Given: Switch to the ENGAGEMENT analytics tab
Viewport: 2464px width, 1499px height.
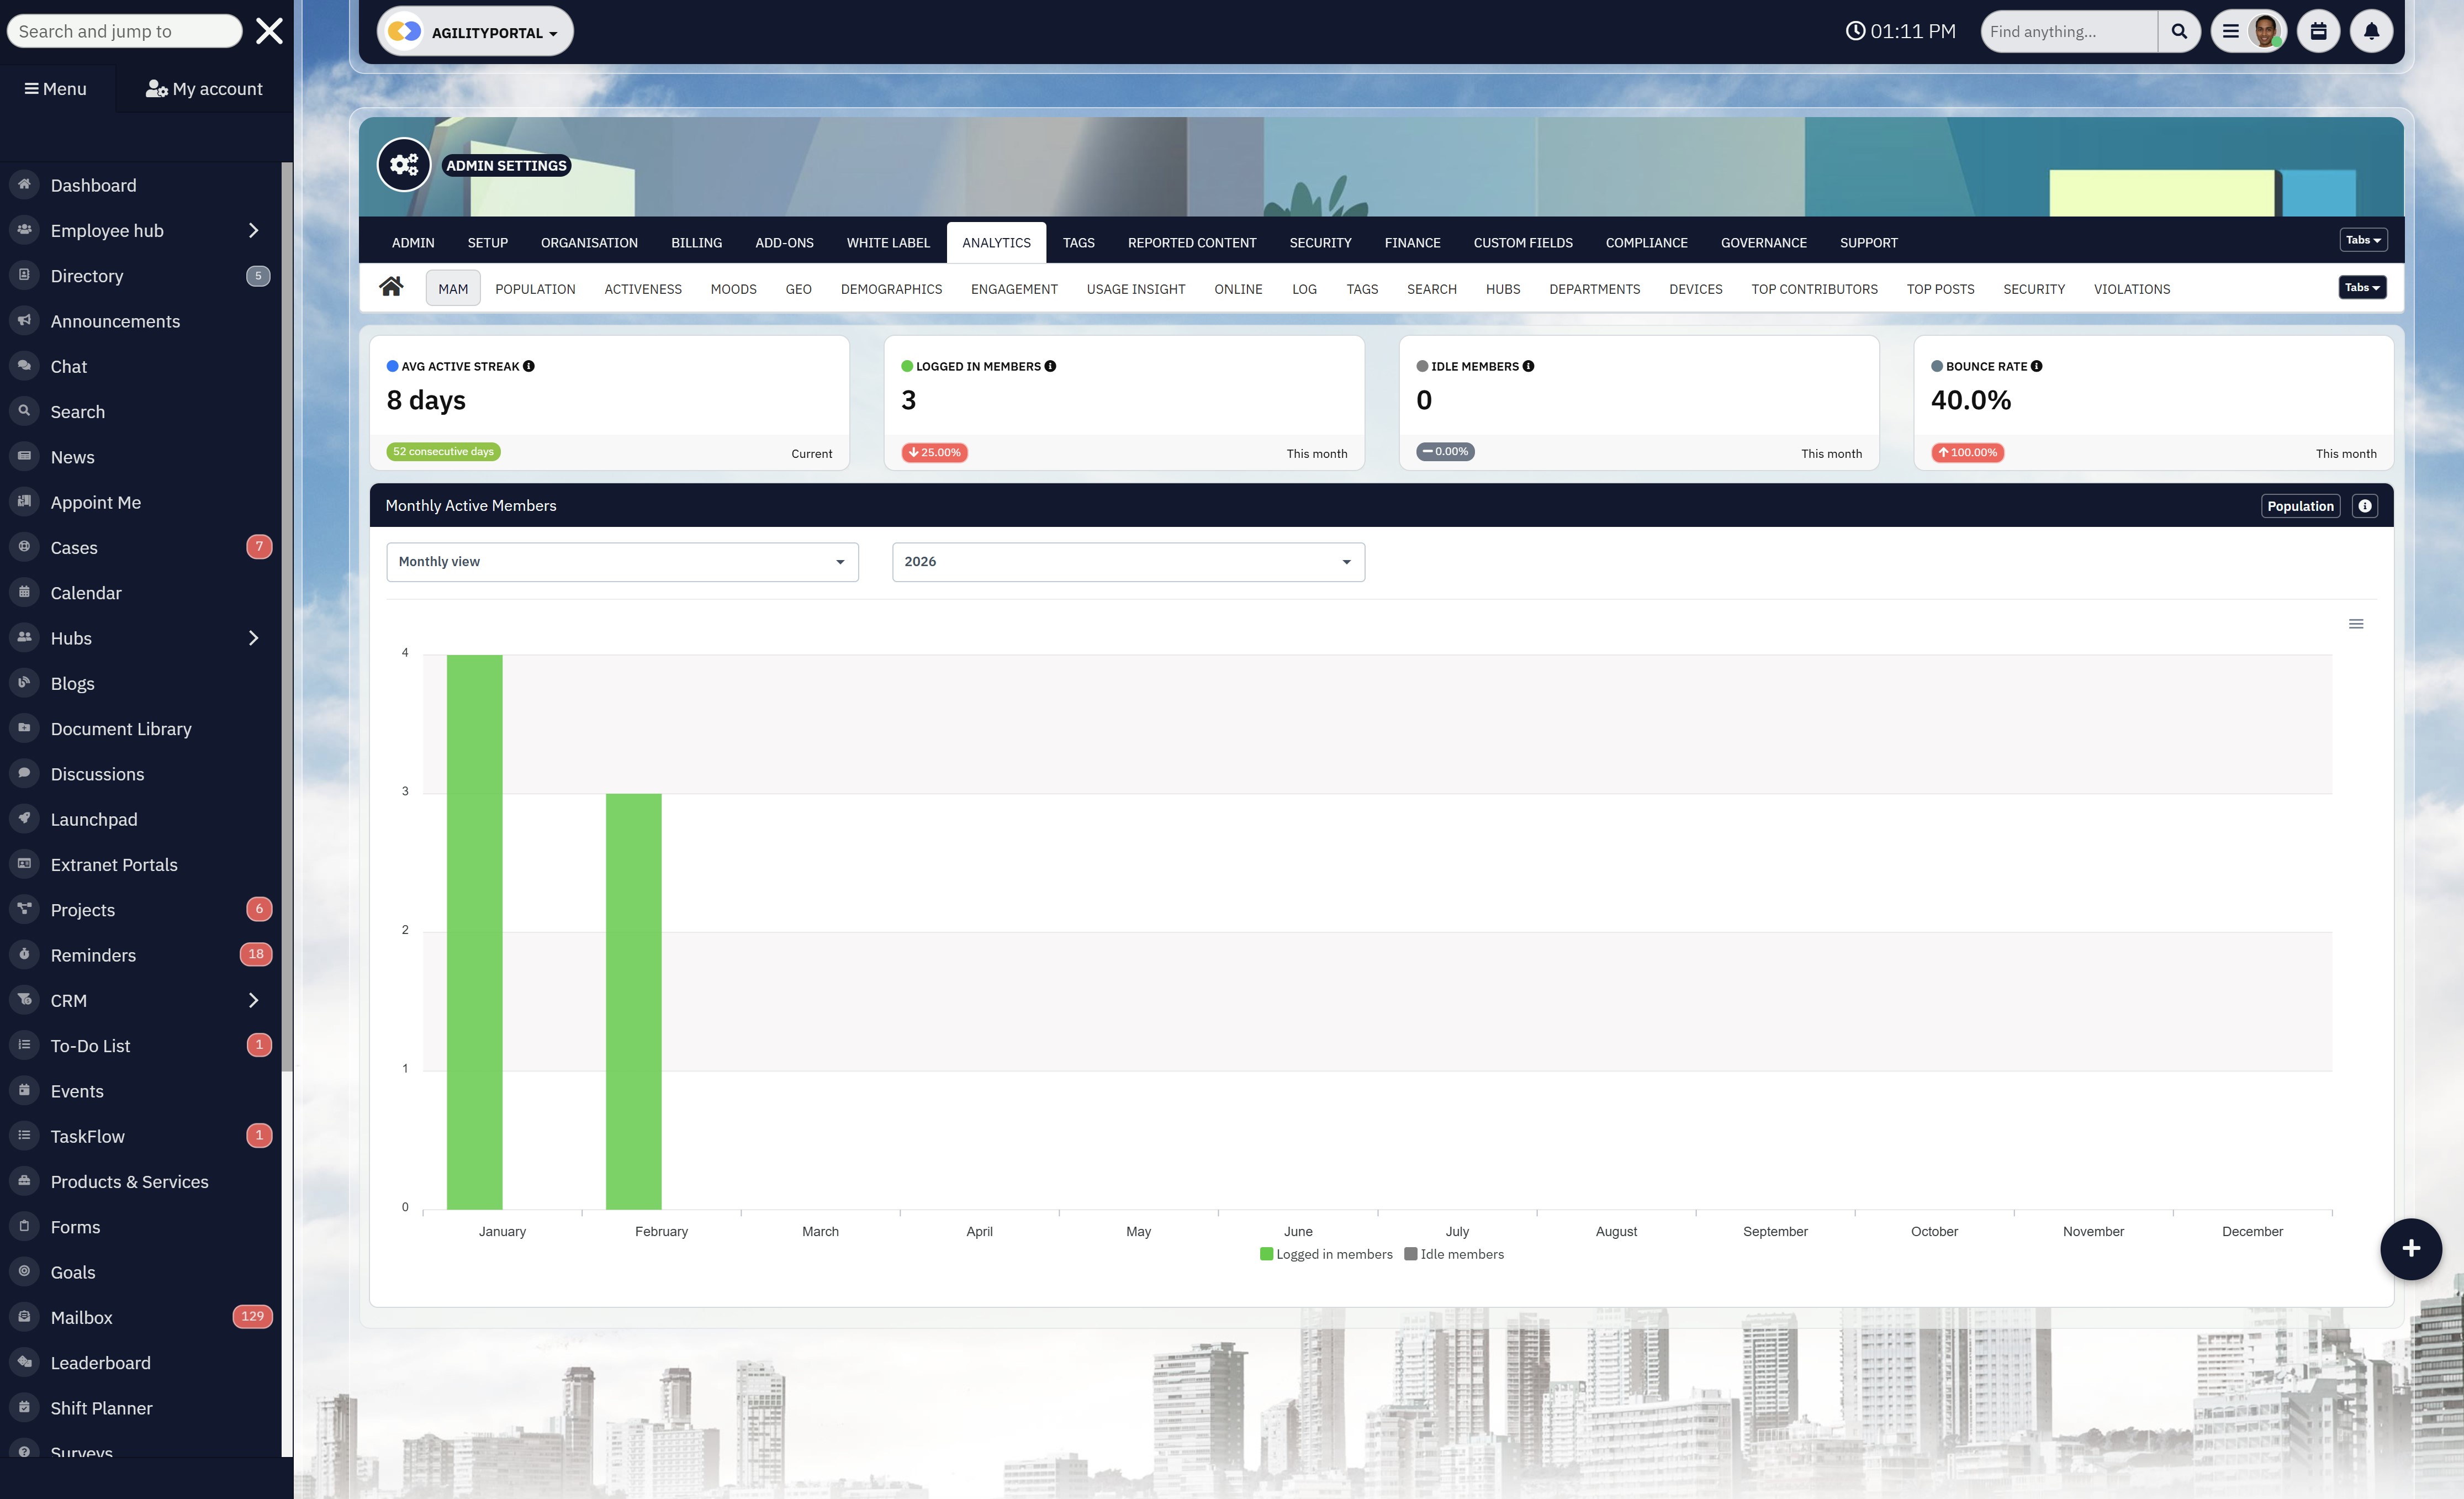Looking at the screenshot, I should click(1013, 289).
